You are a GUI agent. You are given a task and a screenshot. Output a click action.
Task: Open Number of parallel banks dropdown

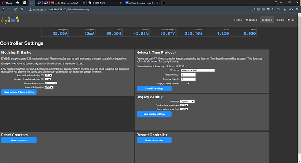coord(48,79)
